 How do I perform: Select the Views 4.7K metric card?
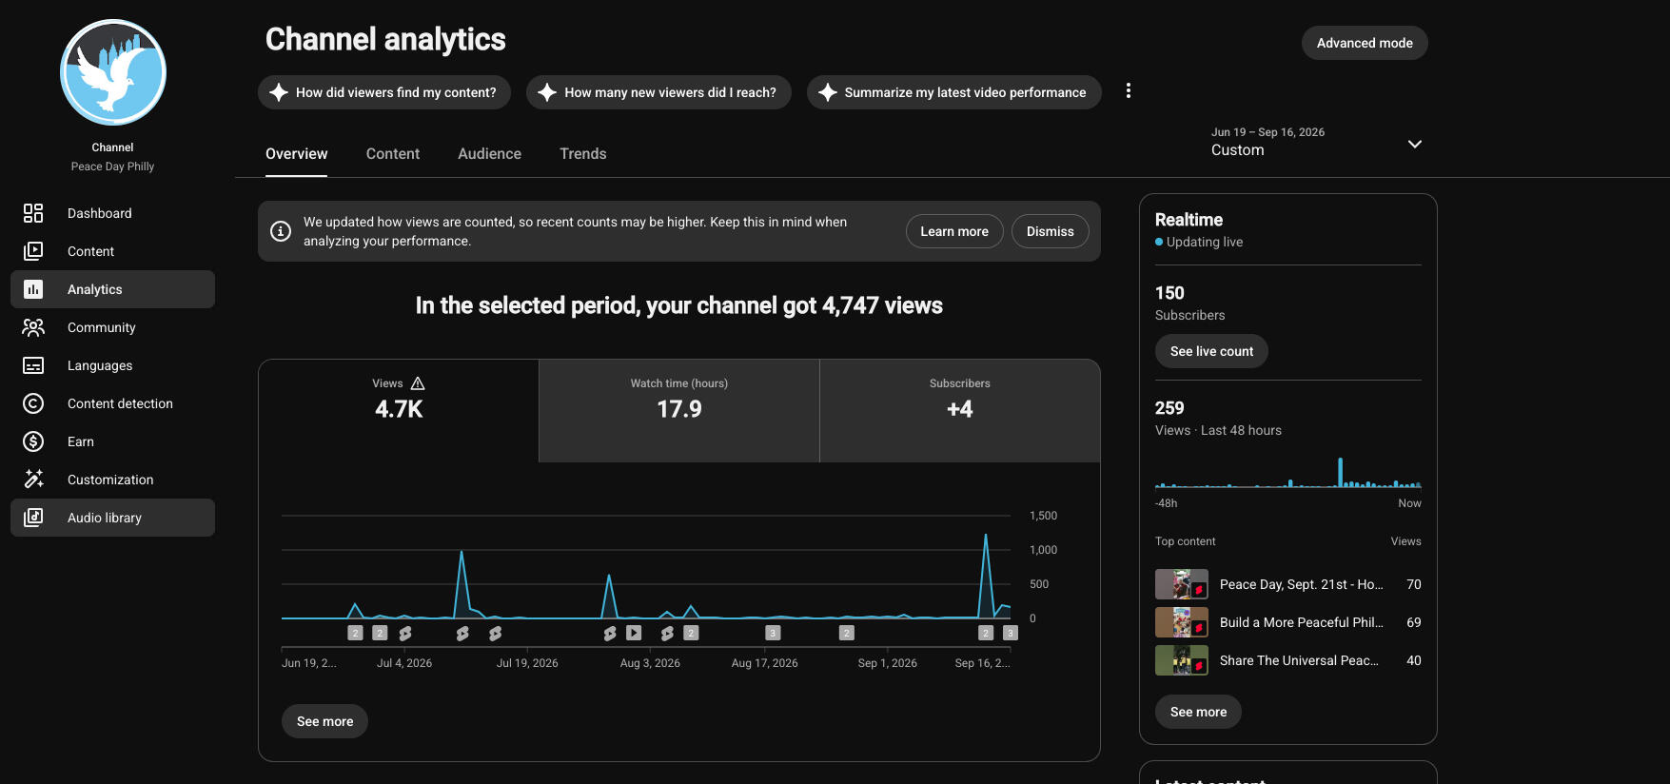point(399,411)
